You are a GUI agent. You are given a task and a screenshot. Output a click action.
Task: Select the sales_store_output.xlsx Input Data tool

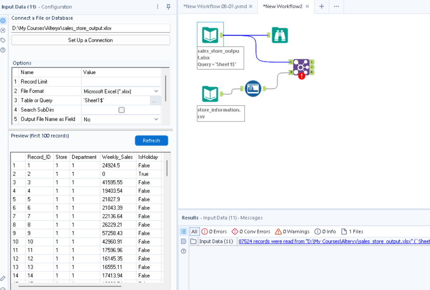[x=210, y=34]
